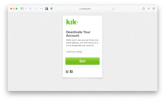Minimize the window using yellow button

14,9
